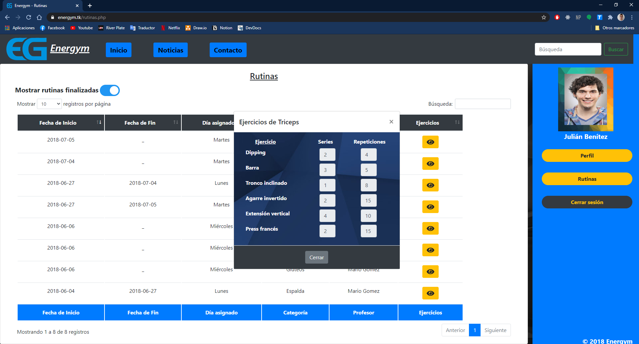
Task: Close the Ejercicios de Triceps dialog with X
Action: 391,122
